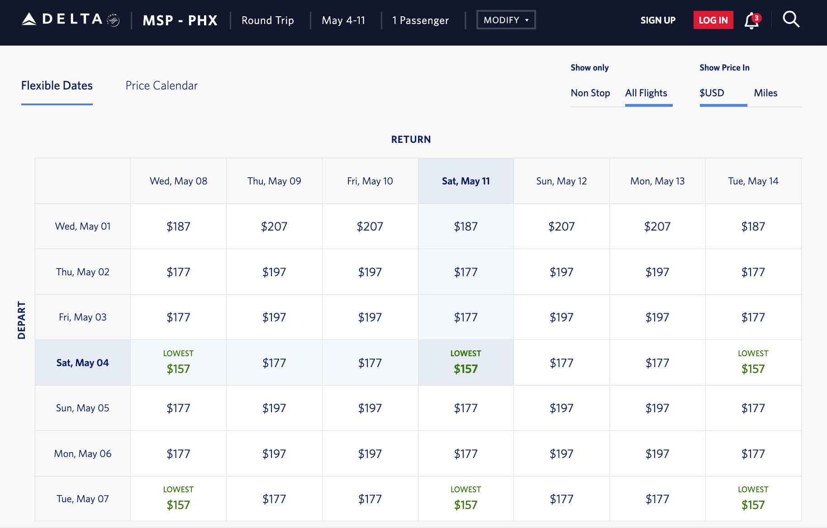Switch to the Price Calendar tab
Screen dimensions: 827x528
pyautogui.click(x=162, y=85)
